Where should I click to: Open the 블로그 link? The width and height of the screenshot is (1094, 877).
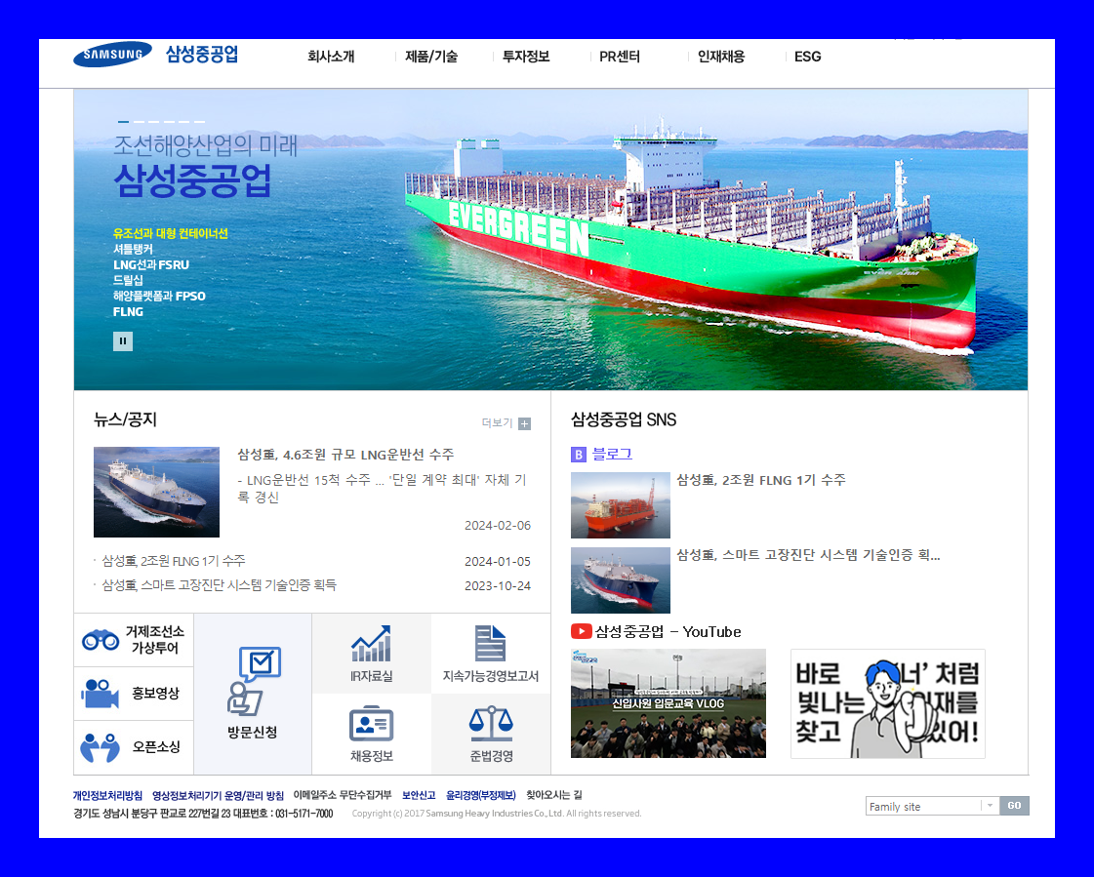(612, 455)
